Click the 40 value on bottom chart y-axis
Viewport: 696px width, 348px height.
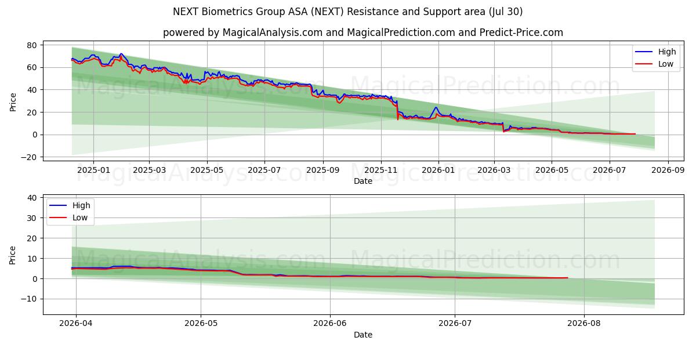click(x=32, y=198)
